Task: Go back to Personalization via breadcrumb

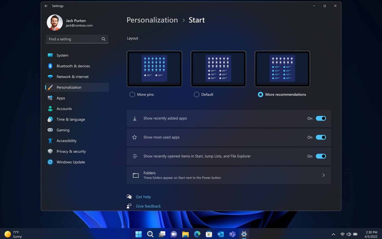Action: [x=152, y=20]
